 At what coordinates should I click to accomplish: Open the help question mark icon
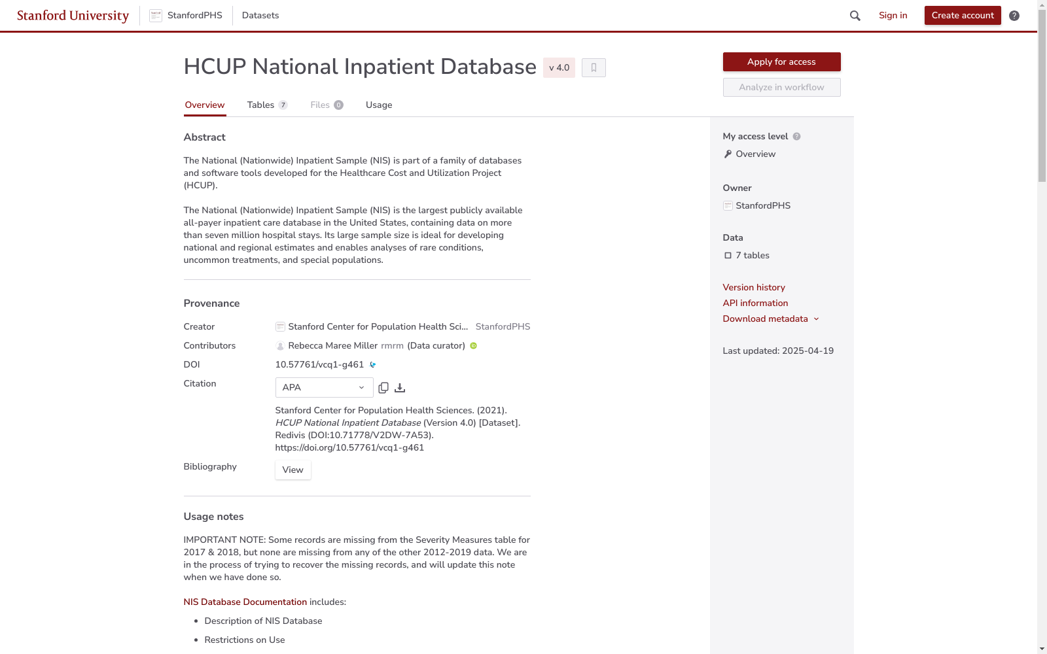(1014, 16)
